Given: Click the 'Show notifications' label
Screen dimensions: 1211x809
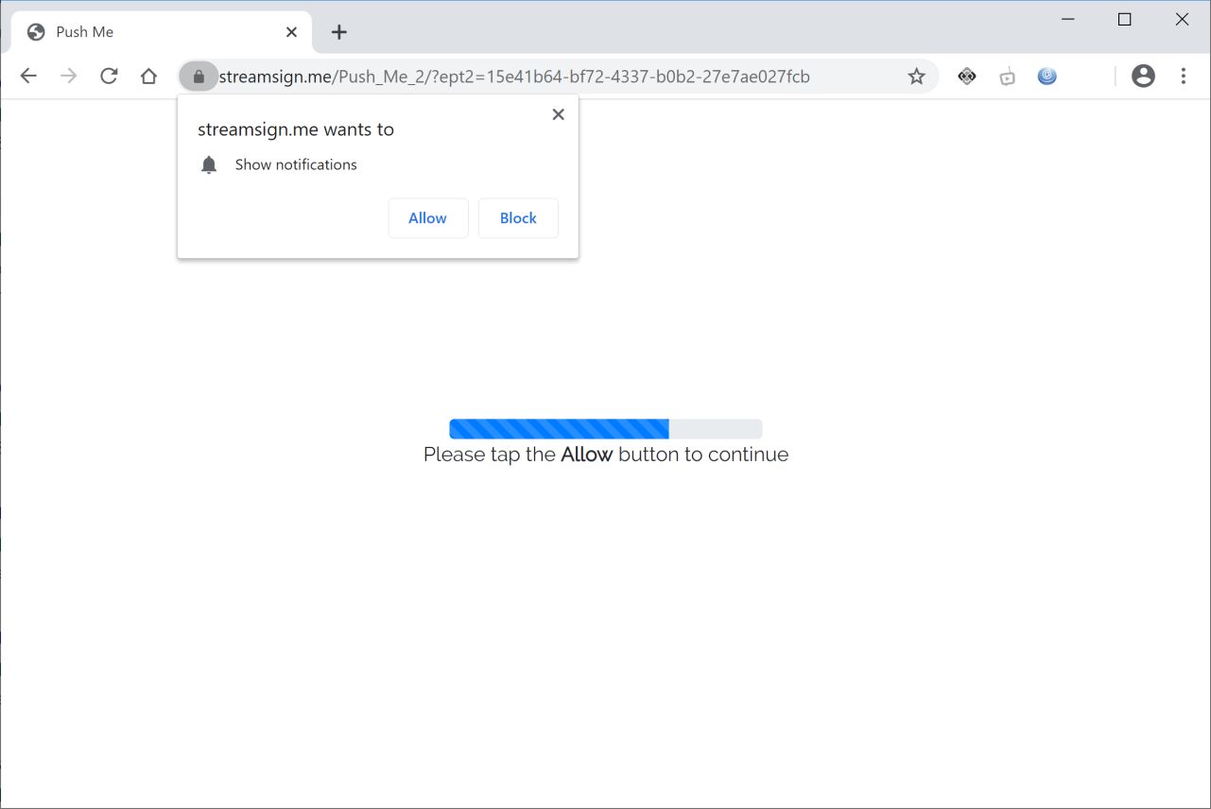Looking at the screenshot, I should pyautogui.click(x=296, y=164).
